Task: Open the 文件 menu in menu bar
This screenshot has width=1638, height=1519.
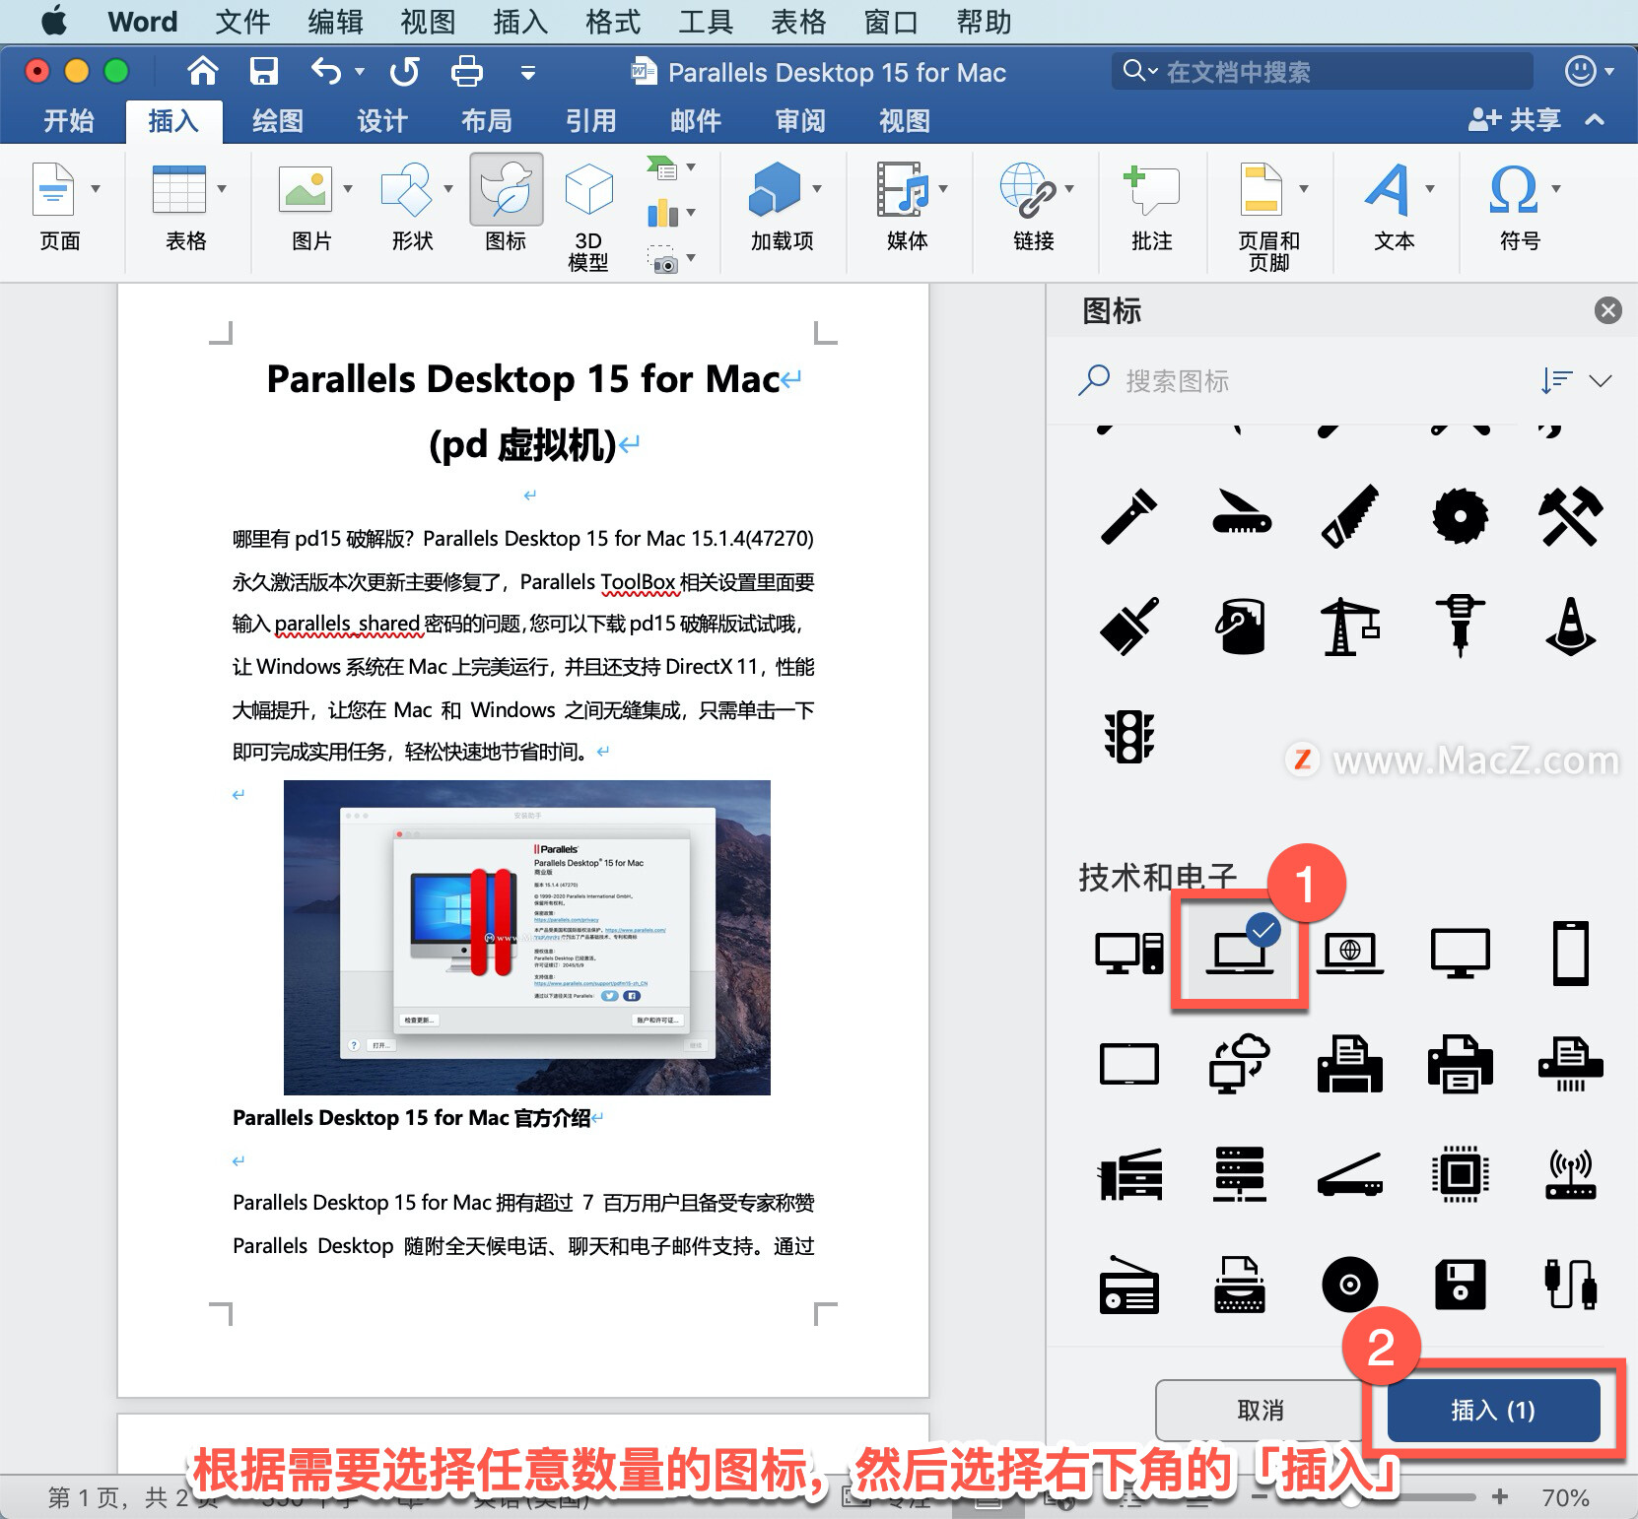Action: pos(242,22)
